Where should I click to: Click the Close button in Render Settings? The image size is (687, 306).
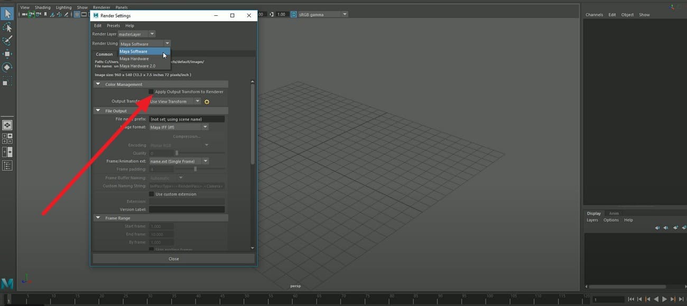pos(173,259)
